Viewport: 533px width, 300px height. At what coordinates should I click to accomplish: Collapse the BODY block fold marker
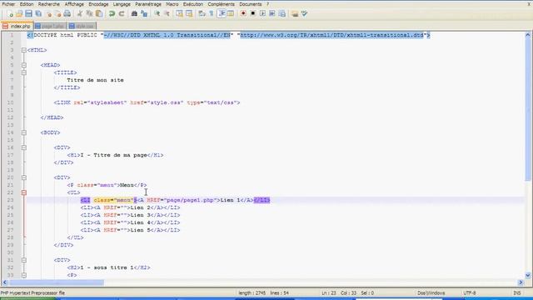click(24, 132)
